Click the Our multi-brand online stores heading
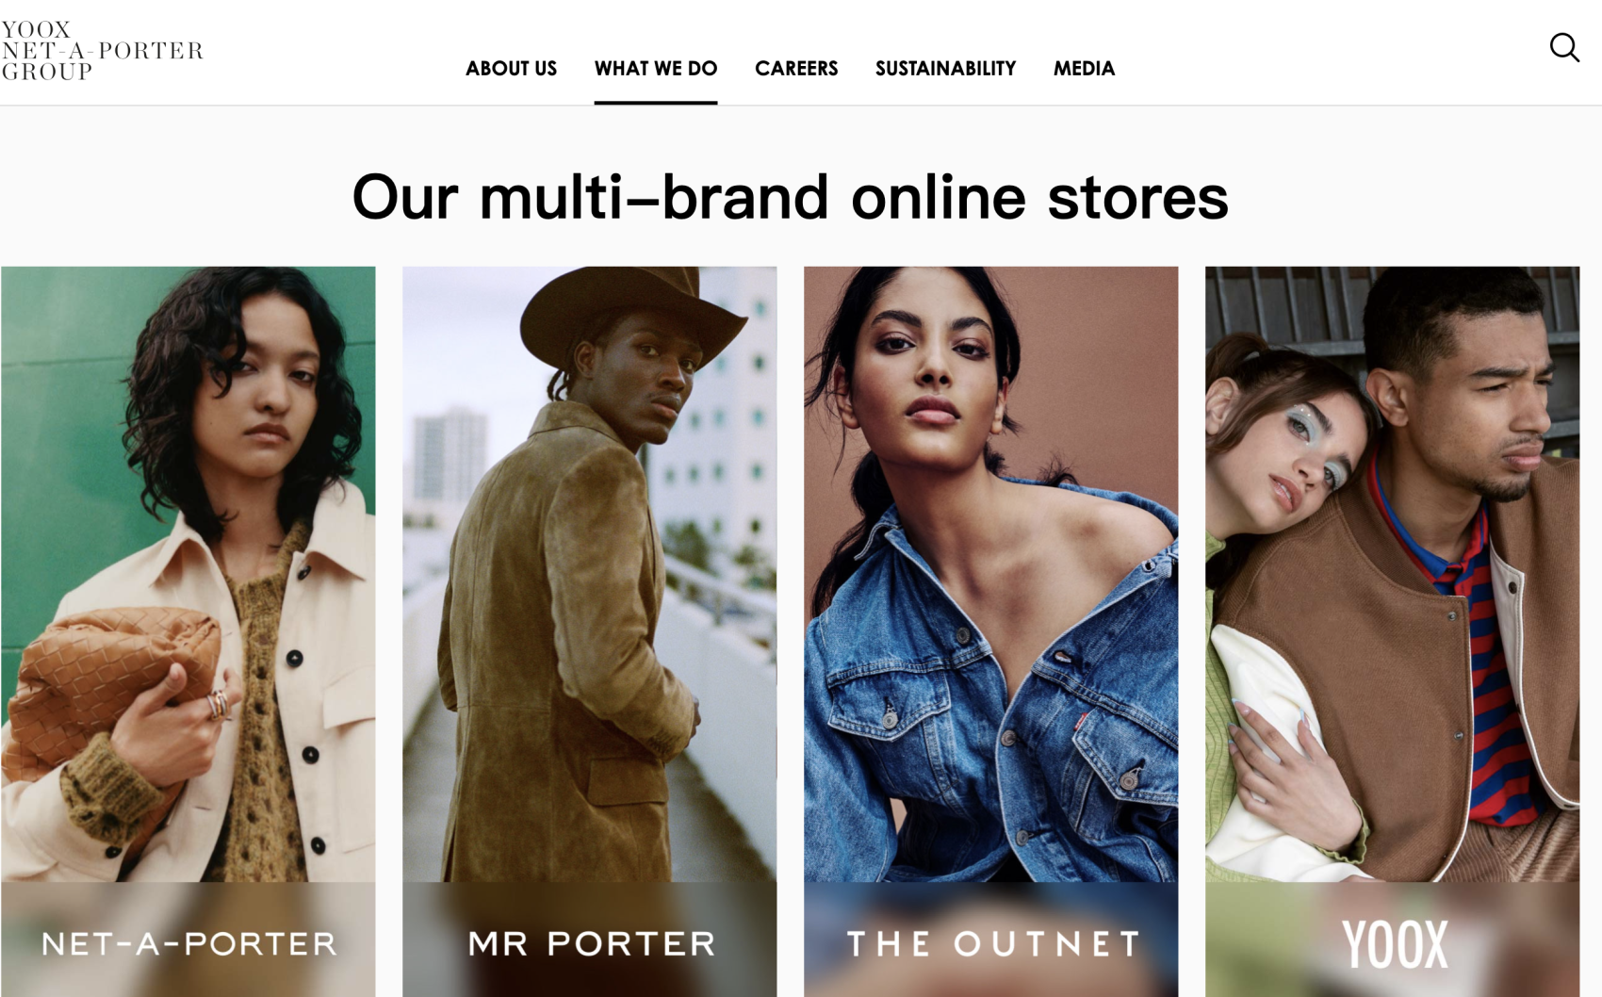This screenshot has height=997, width=1602. [x=790, y=198]
